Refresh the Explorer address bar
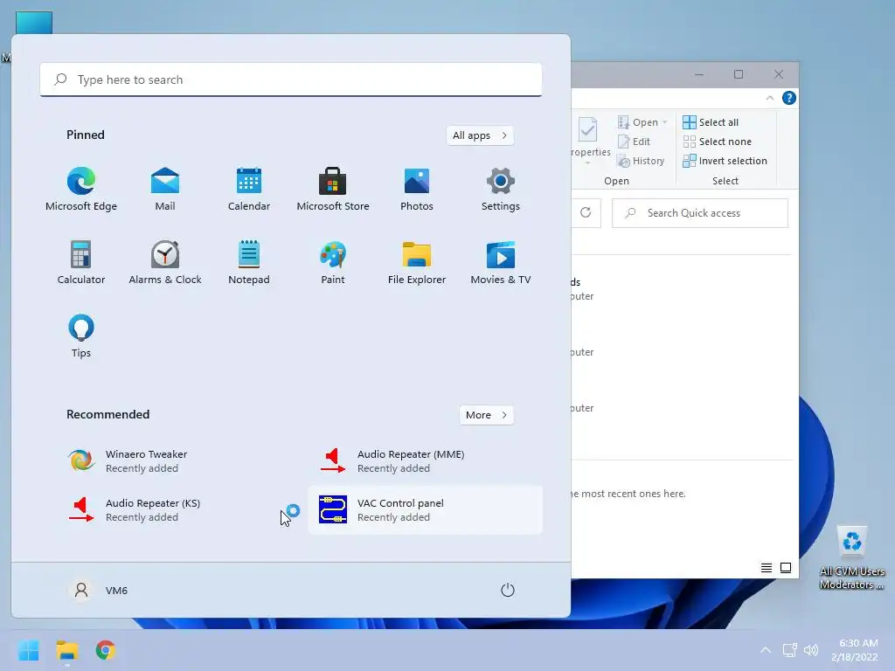Image resolution: width=895 pixels, height=671 pixels. 586,213
